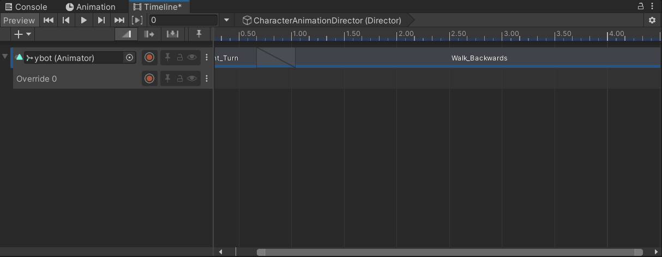Select the clip ending in nt_Turn
The width and height of the screenshot is (662, 257).
[235, 58]
